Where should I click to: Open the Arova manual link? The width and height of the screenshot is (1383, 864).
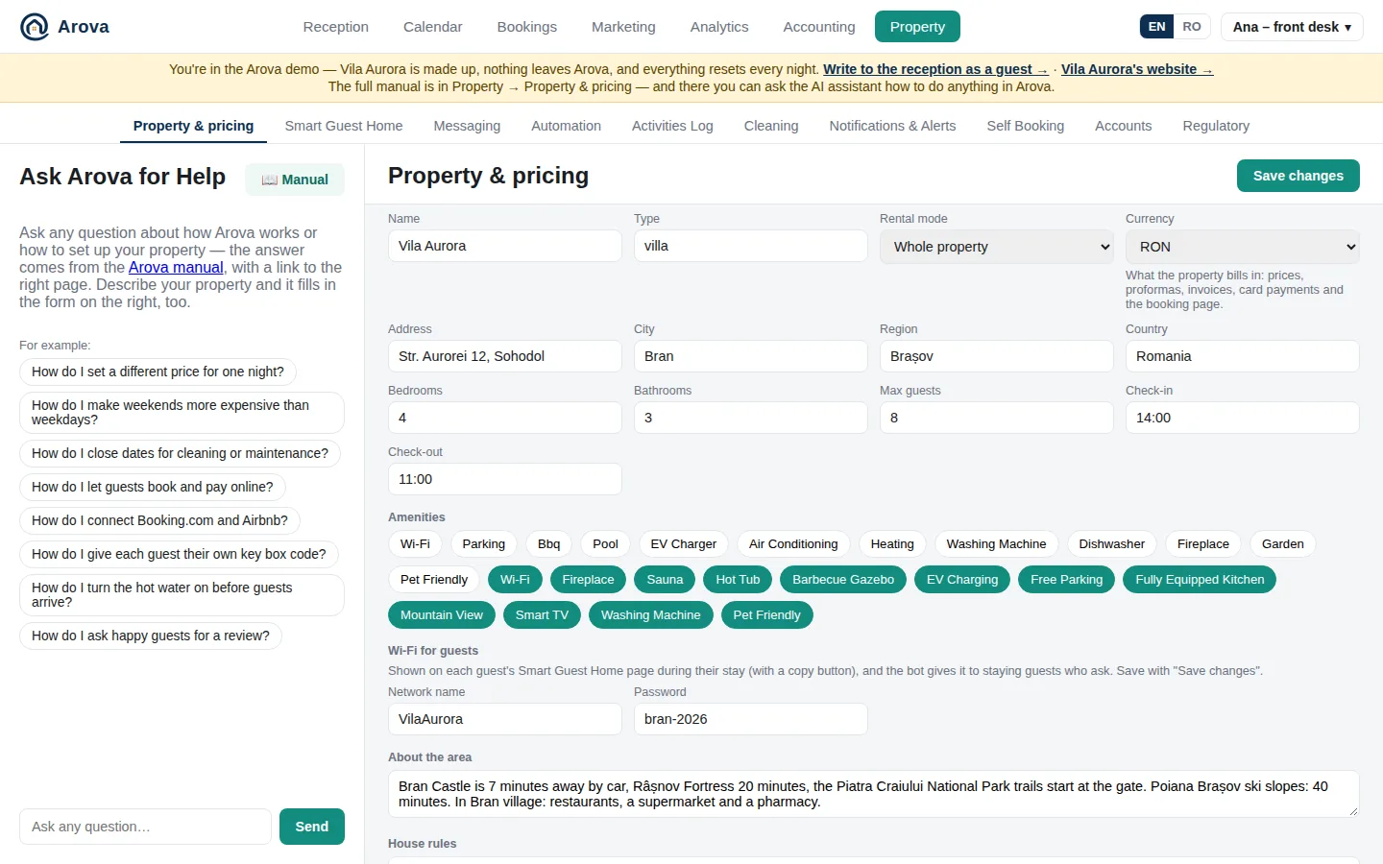[176, 268]
